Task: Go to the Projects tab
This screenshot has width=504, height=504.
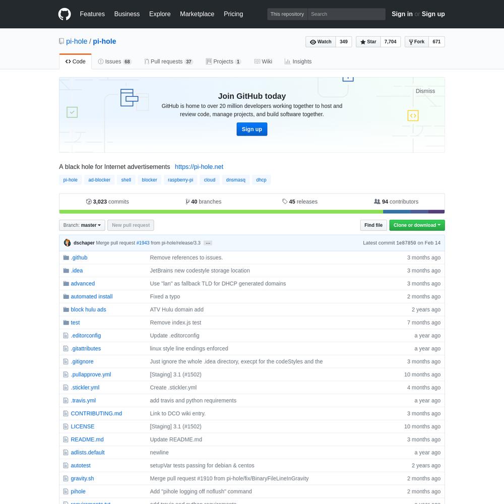Action: pos(223,61)
